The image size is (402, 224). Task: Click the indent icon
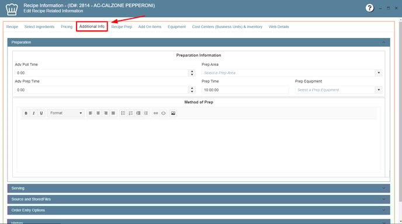tap(138, 113)
